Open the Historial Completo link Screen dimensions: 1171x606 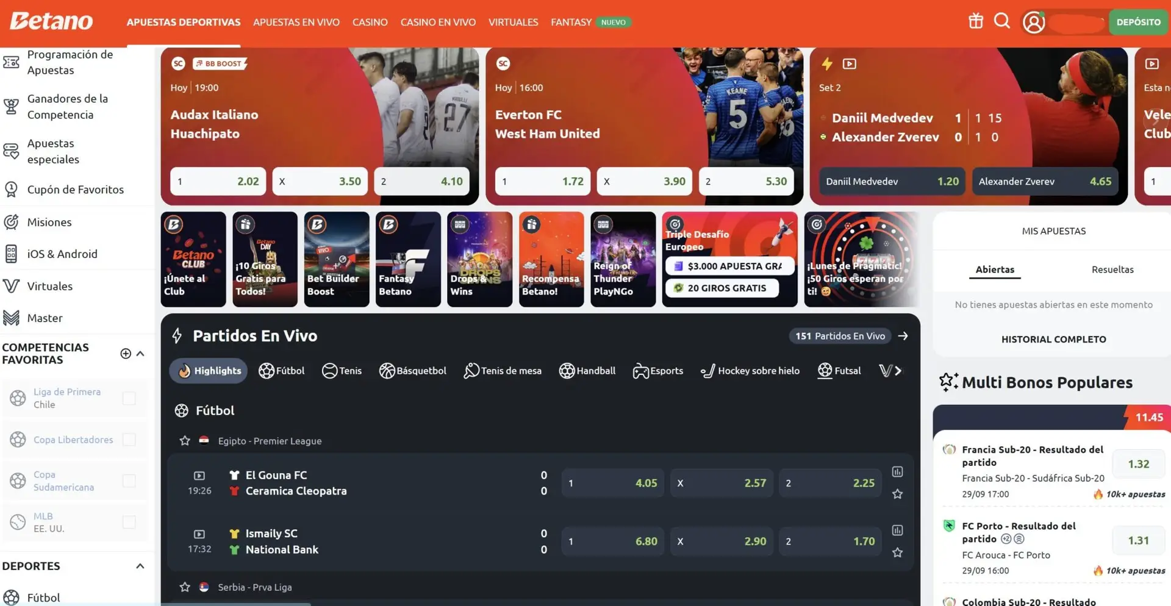click(x=1053, y=340)
